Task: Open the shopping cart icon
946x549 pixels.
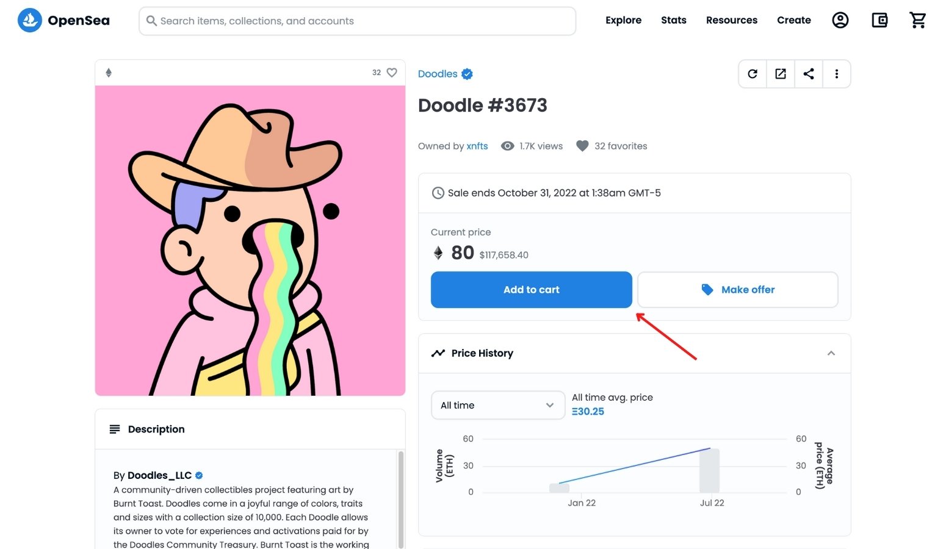Action: 918,20
